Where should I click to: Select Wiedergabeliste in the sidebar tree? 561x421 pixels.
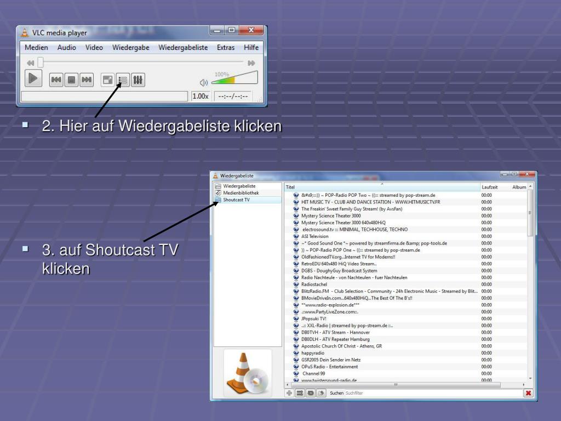click(248, 186)
